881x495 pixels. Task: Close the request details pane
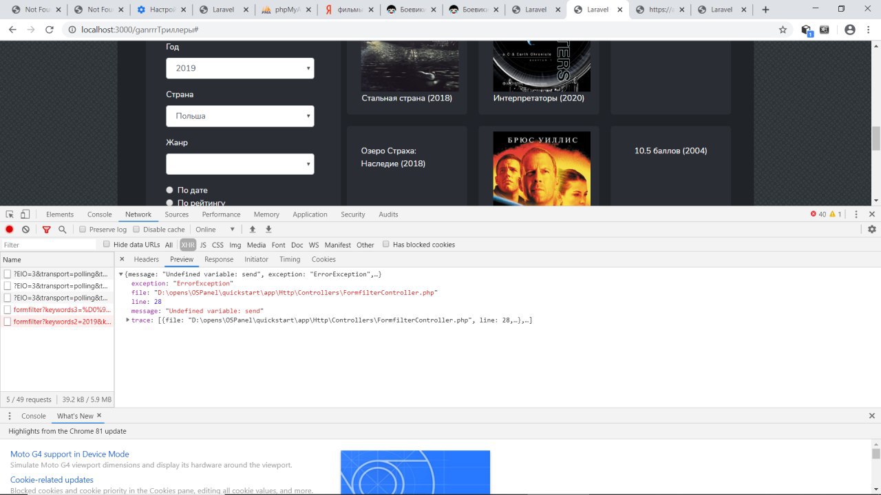tap(122, 259)
